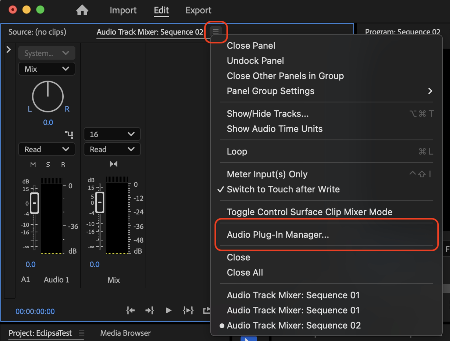Click the track output assignment icon
This screenshot has height=341, width=450.
click(69, 135)
